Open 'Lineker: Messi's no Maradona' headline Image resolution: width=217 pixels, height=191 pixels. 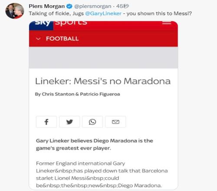point(103,81)
